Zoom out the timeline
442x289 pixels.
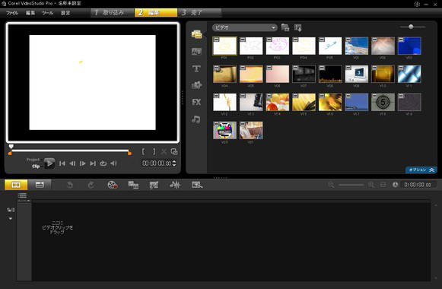pyautogui.click(x=331, y=185)
